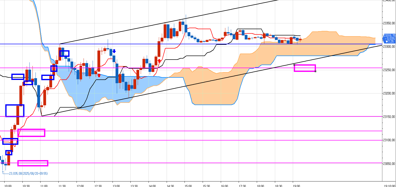Click the 19:00 time axis label

click(297, 186)
